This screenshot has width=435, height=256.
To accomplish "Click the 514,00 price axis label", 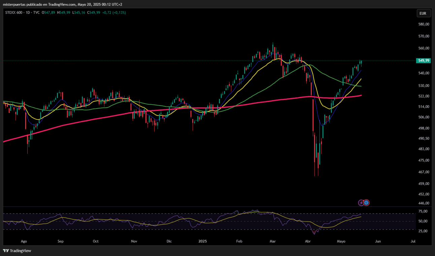I will coord(424,106).
